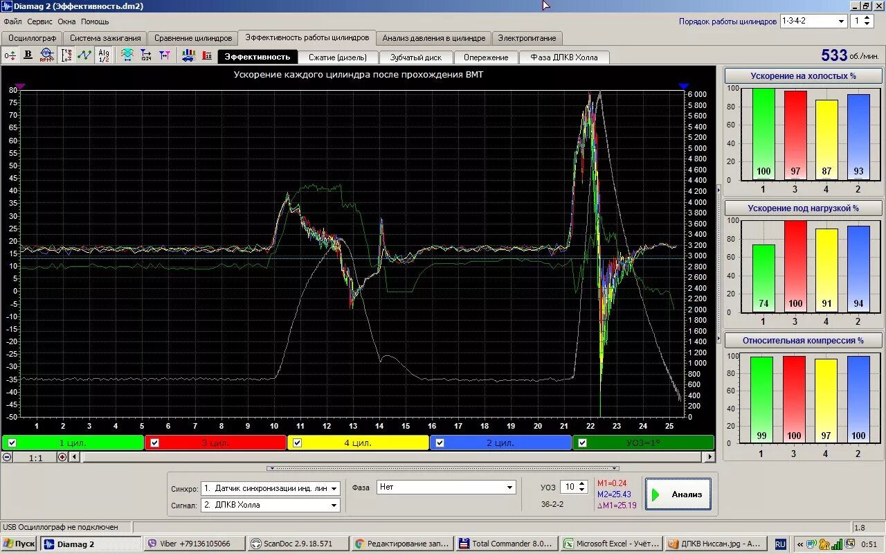The image size is (886, 554).
Task: Select the Эффективность работы цилиндров tab
Action: (x=307, y=37)
